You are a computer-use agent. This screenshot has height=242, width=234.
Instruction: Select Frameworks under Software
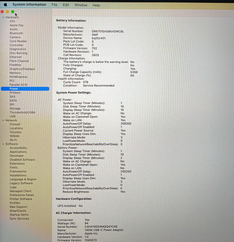click(18, 171)
